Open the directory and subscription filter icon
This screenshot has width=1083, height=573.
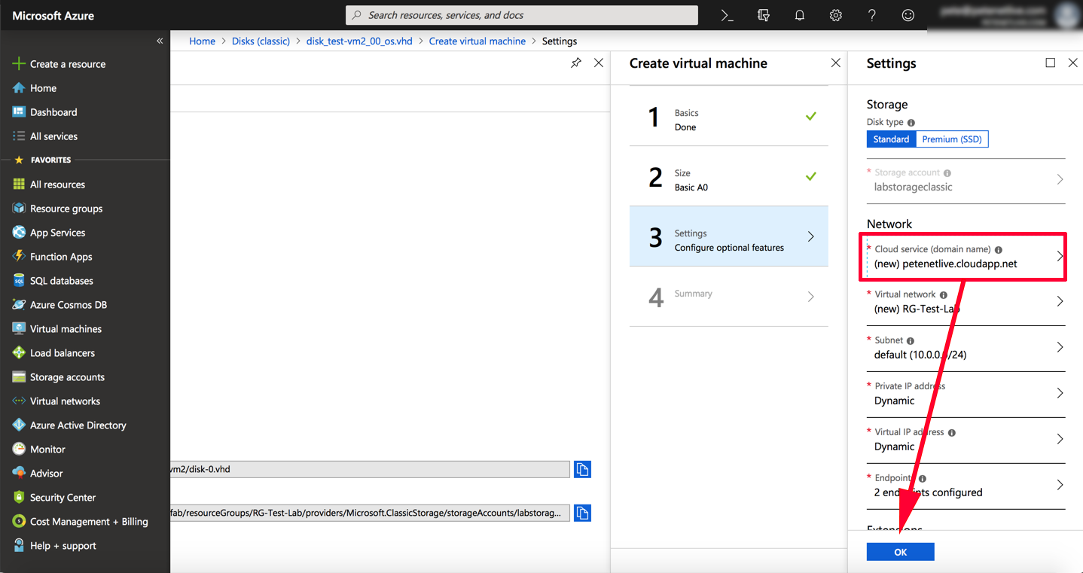click(764, 15)
